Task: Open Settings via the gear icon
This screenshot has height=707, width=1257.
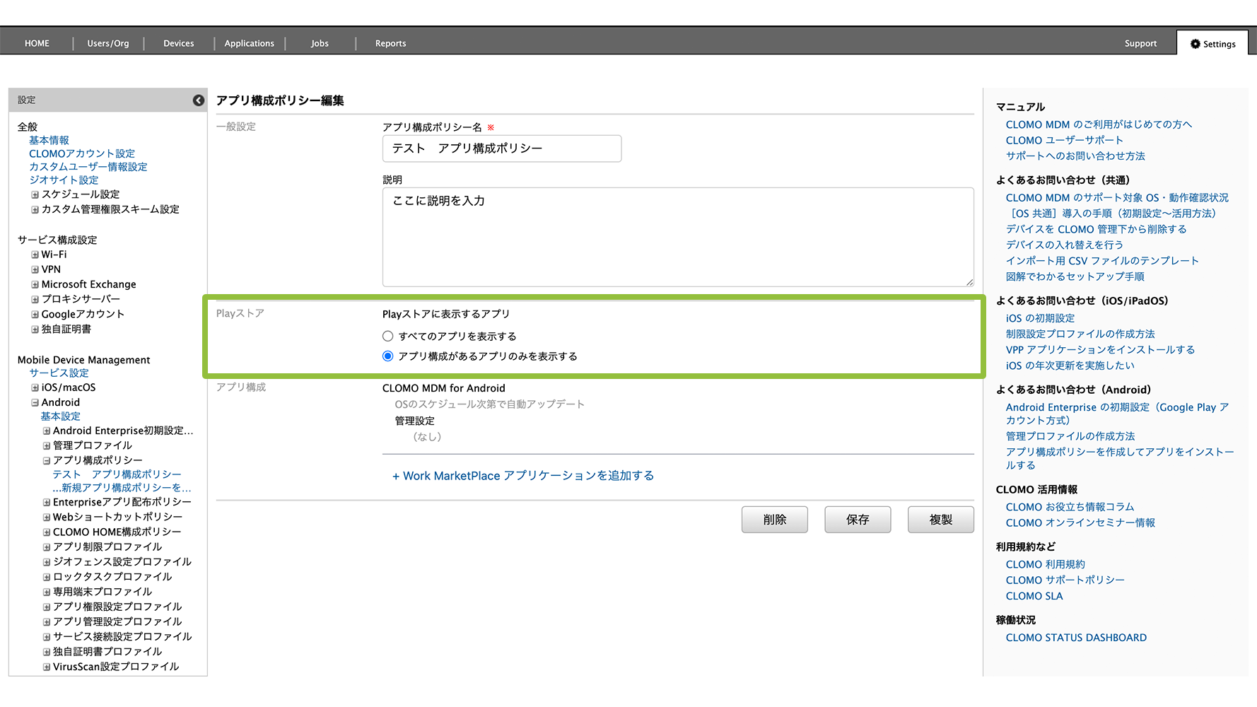Action: [x=1195, y=44]
